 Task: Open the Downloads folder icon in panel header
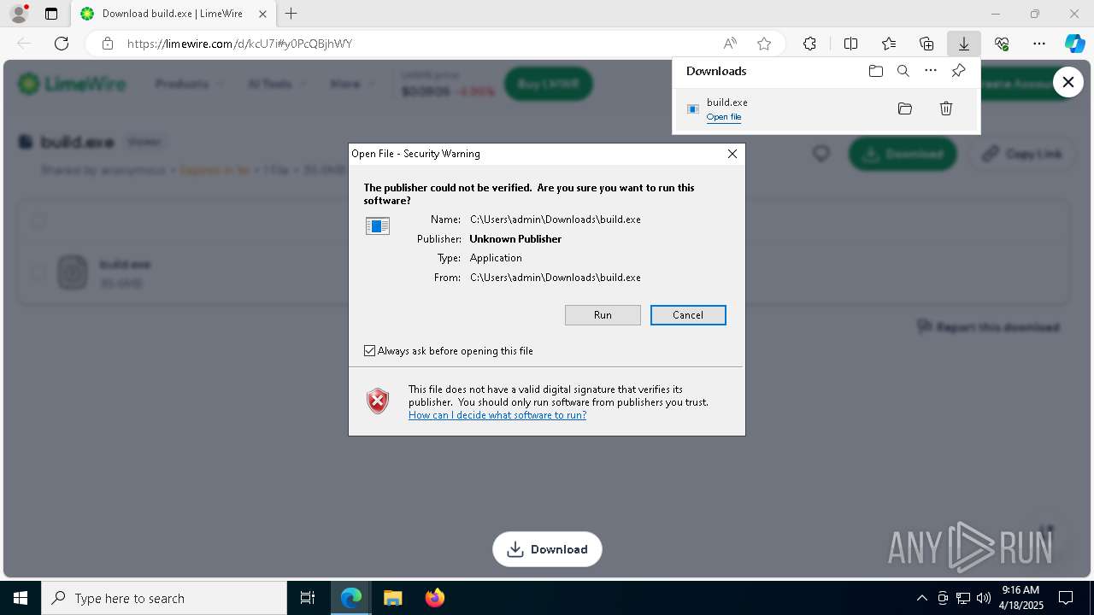coord(876,71)
